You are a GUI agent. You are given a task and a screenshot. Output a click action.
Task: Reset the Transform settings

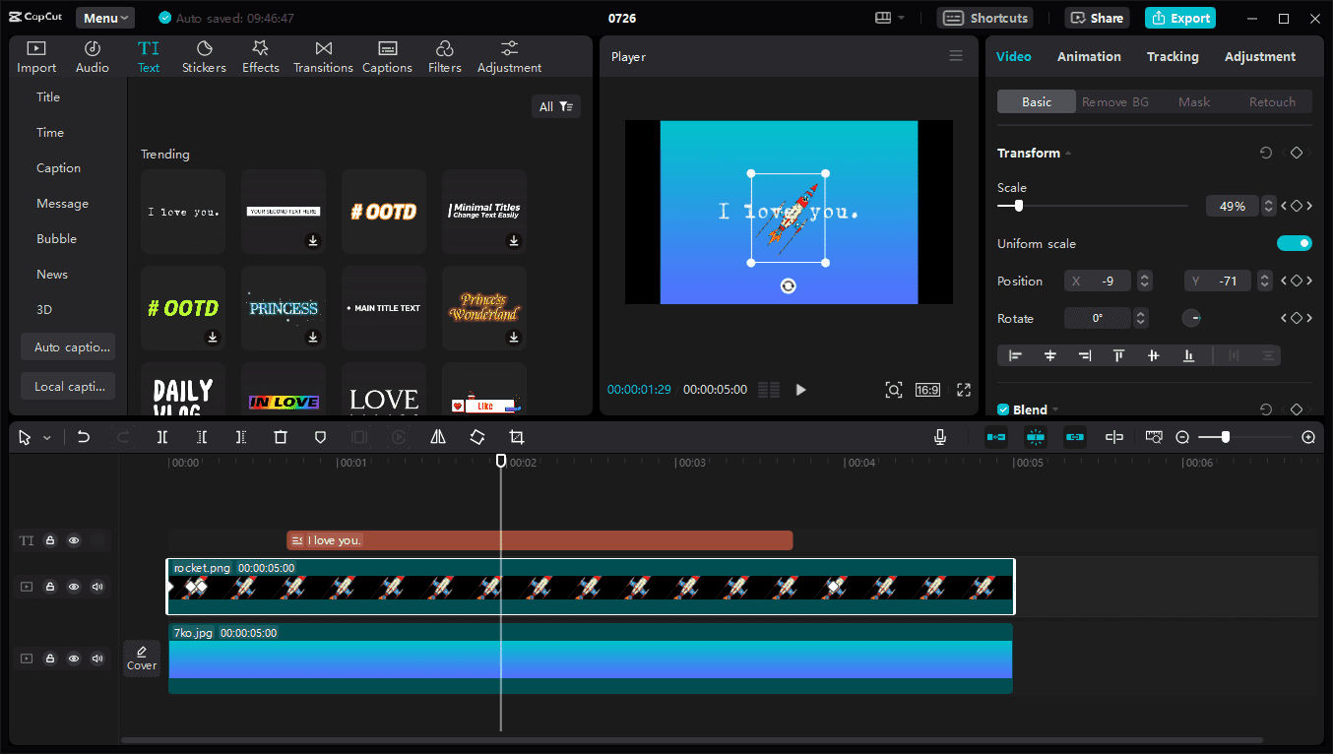[x=1266, y=153]
